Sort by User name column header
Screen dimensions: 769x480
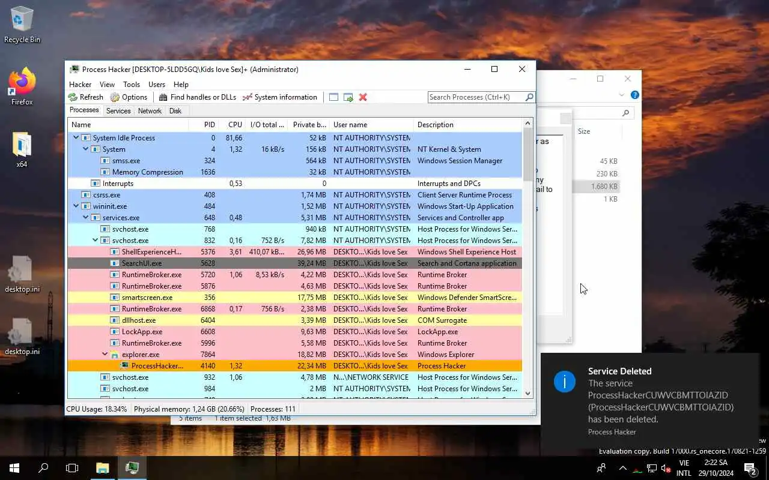point(371,125)
